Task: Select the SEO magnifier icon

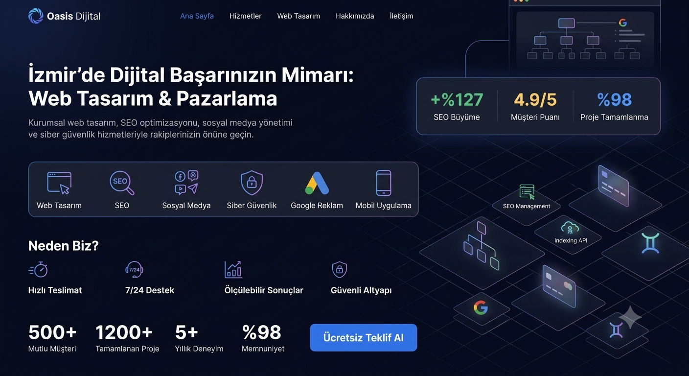Action: tap(122, 183)
